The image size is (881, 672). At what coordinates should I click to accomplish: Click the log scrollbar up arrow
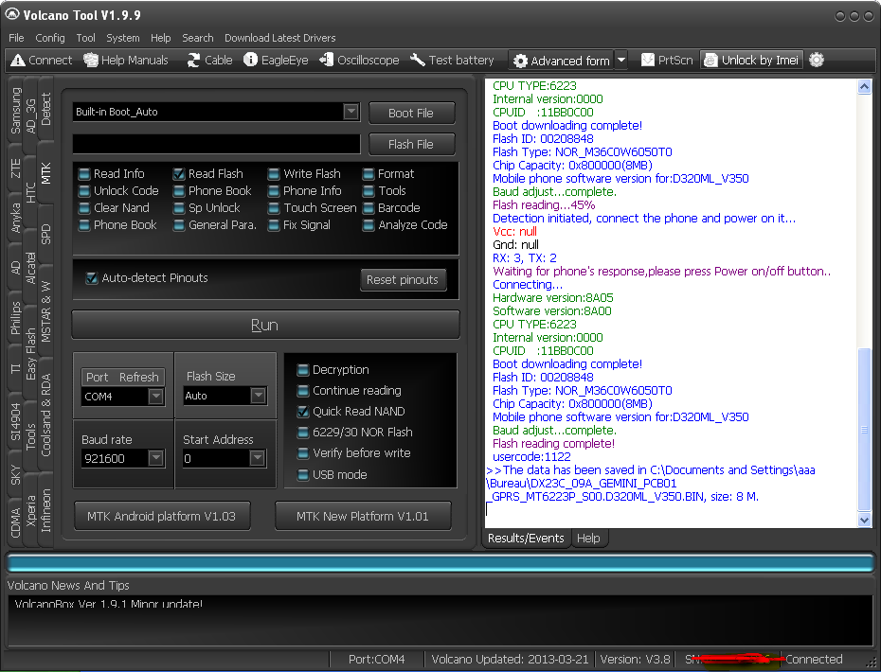click(x=864, y=86)
